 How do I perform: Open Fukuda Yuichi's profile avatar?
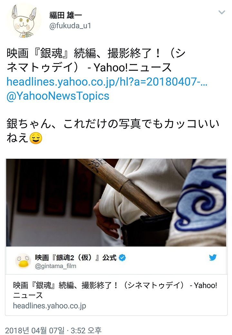point(24,21)
